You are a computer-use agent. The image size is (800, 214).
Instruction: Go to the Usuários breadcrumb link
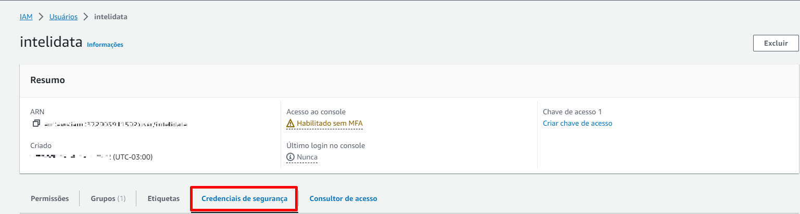64,17
